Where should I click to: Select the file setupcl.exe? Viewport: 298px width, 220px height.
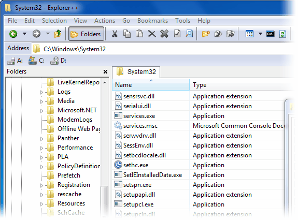tap(134, 204)
